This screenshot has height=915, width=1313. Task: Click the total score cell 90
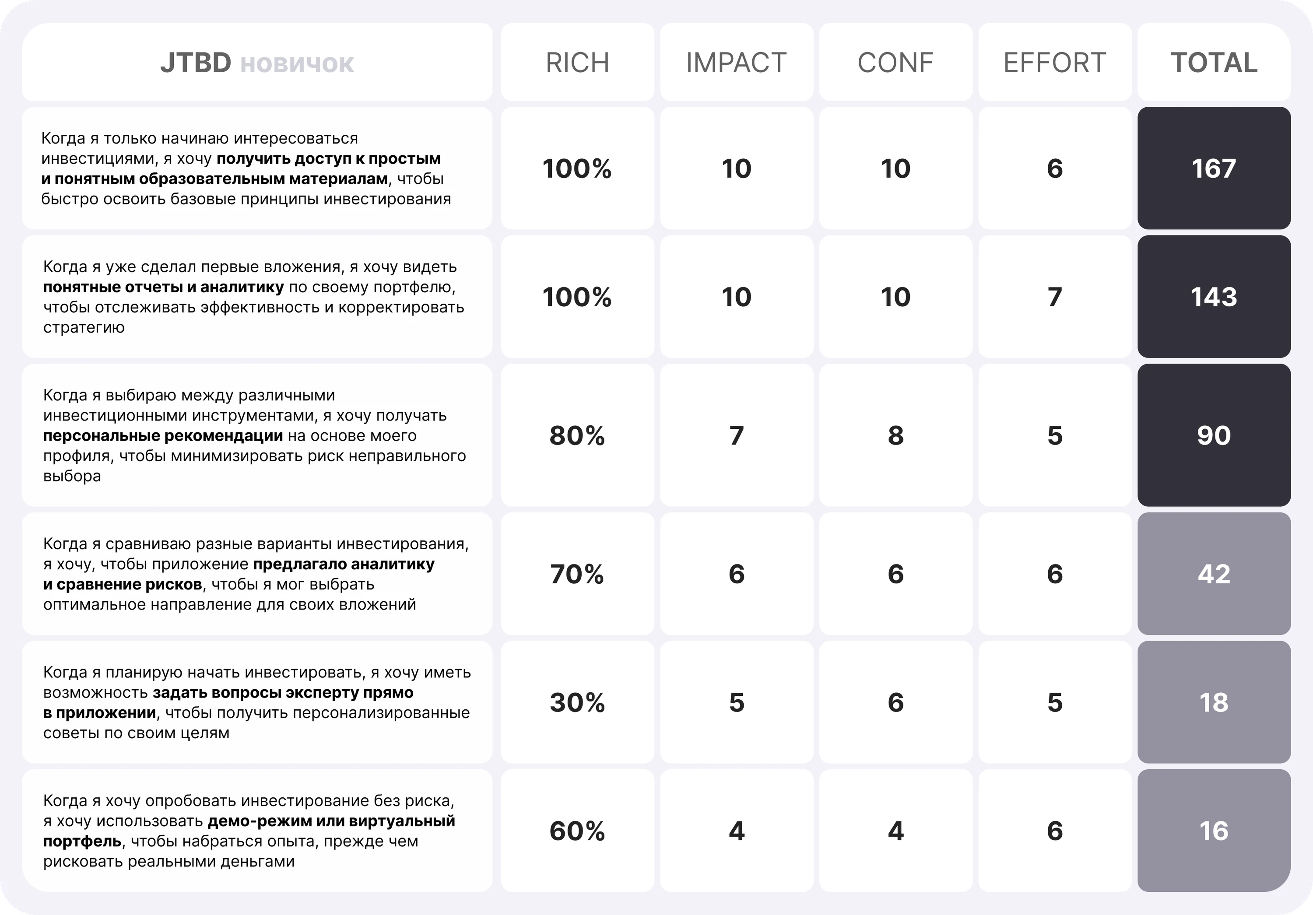1214,435
